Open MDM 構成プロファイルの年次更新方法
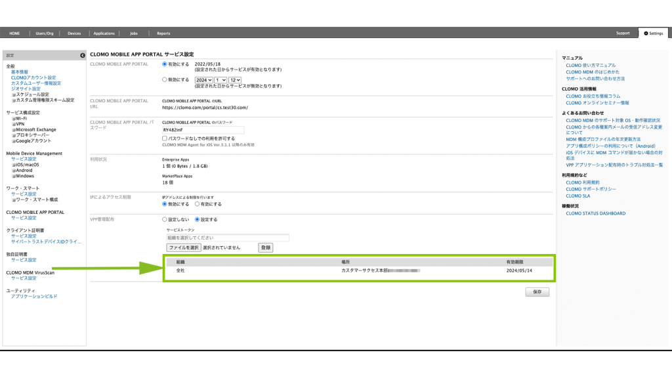The height and width of the screenshot is (378, 672). pyautogui.click(x=603, y=139)
